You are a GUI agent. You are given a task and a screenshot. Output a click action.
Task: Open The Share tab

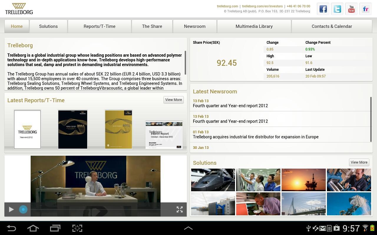point(152,26)
